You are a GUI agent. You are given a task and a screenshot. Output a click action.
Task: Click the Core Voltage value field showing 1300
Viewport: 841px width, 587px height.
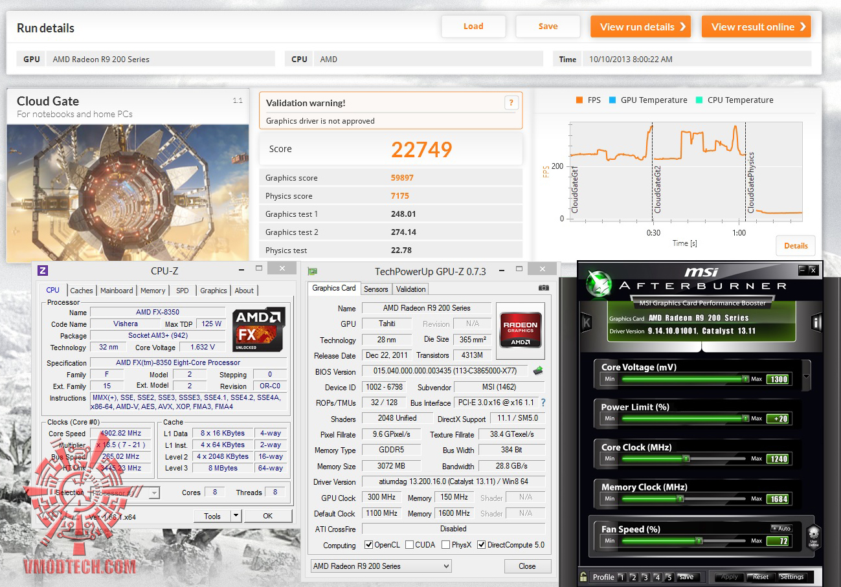[x=778, y=379]
